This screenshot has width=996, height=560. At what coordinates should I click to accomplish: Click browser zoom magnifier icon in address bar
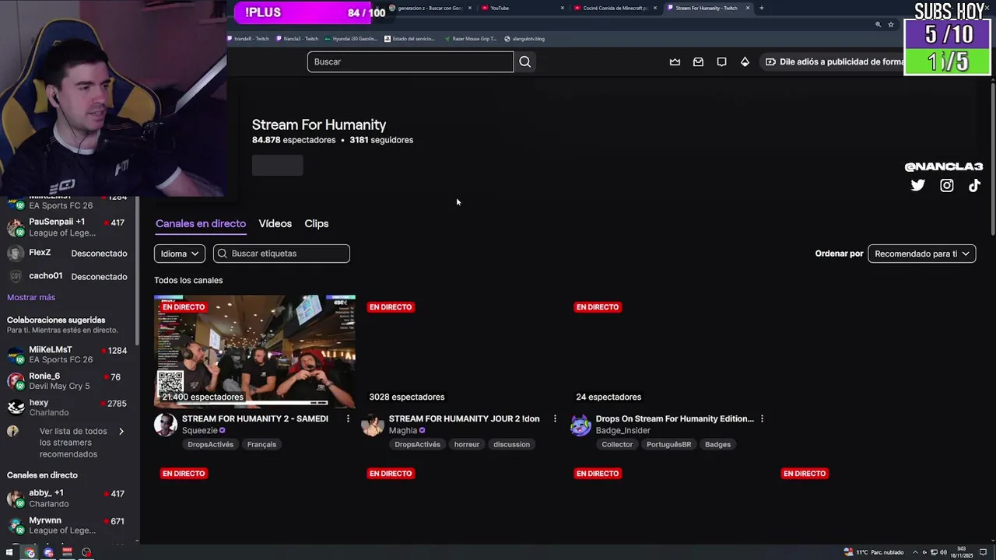[x=879, y=24]
